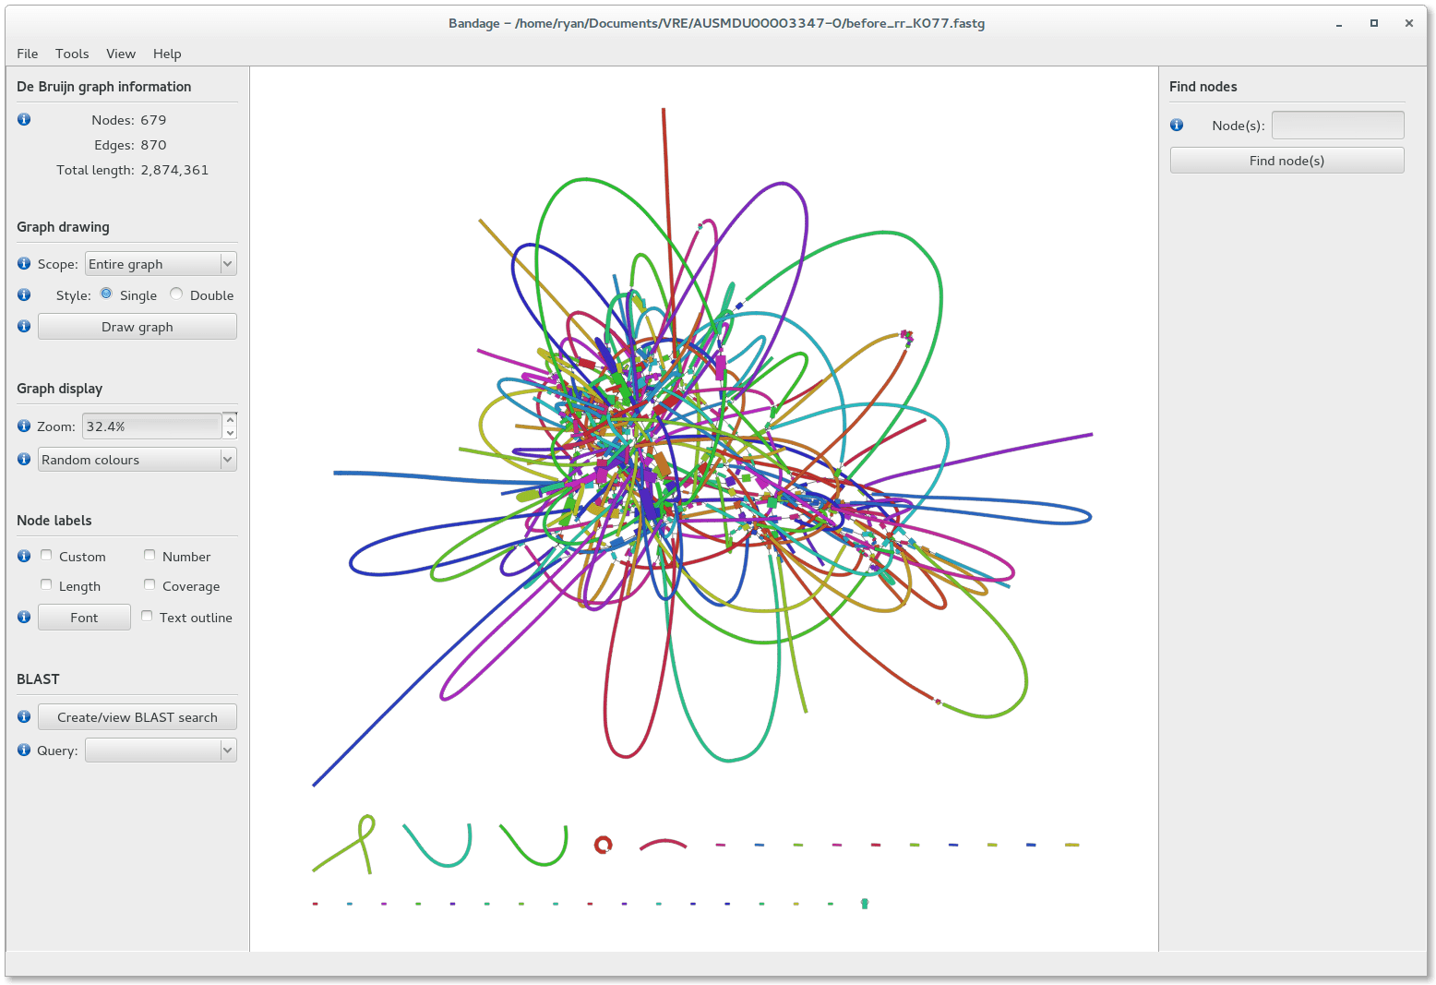The width and height of the screenshot is (1436, 985).
Task: Close the Bandage window
Action: [1408, 24]
